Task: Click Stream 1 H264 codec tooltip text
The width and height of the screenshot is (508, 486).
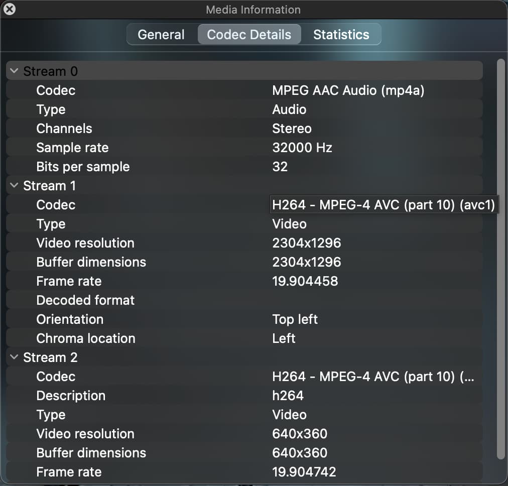Action: point(384,205)
